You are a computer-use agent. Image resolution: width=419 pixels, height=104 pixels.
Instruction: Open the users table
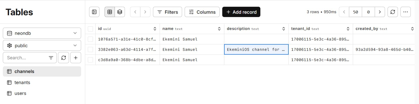tap(20, 93)
